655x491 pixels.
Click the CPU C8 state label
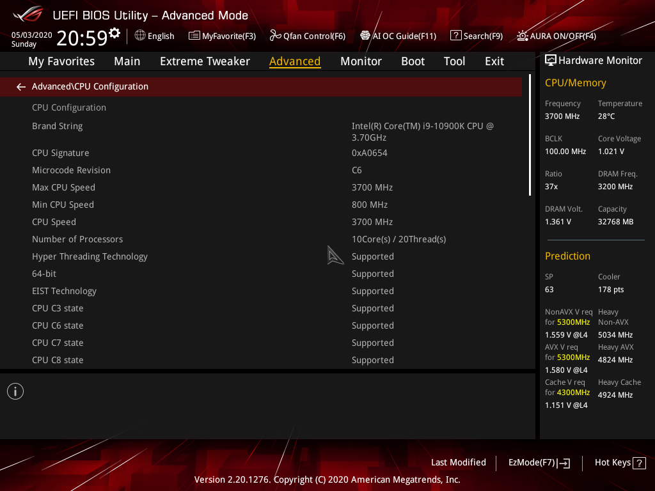(x=58, y=360)
